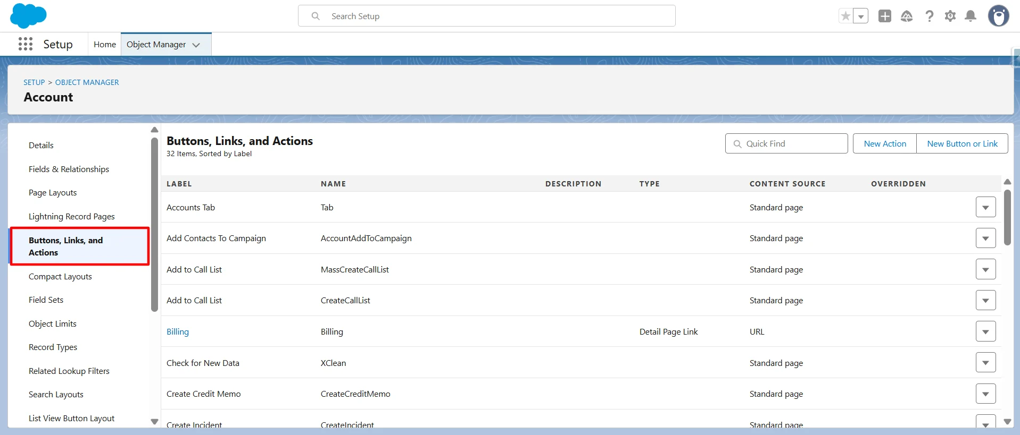This screenshot has height=435, width=1020.
Task: Open the Trailhead guidance icon
Action: (x=907, y=16)
